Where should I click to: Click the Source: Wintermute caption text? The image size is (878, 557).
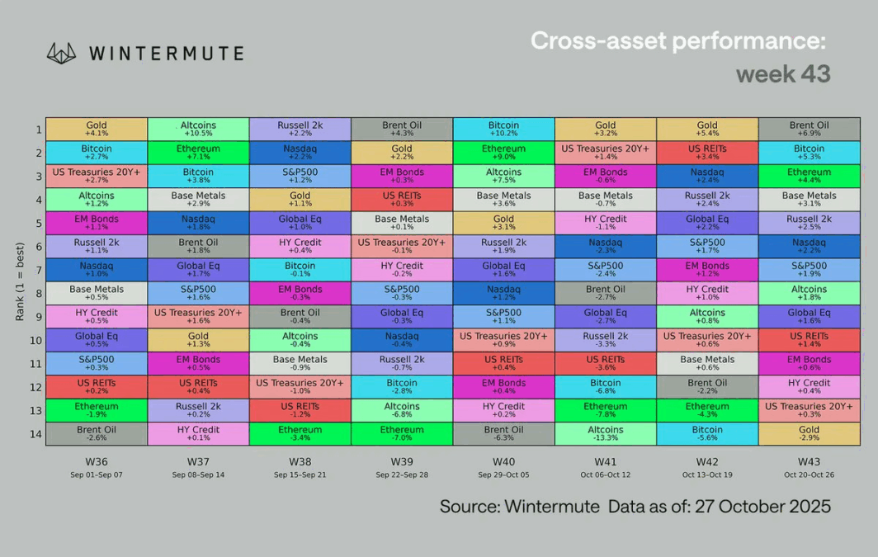point(519,506)
